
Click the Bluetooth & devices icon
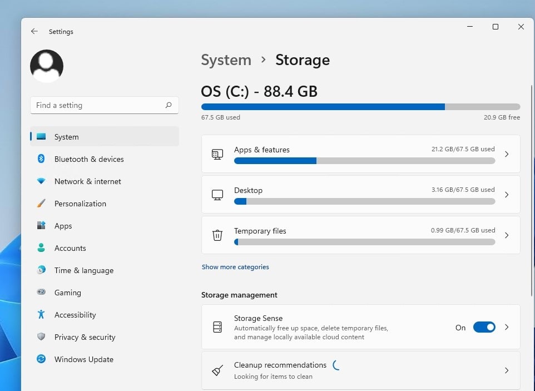pyautogui.click(x=41, y=159)
